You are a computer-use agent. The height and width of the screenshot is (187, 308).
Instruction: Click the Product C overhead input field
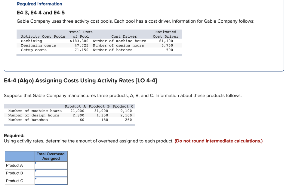point(51,181)
